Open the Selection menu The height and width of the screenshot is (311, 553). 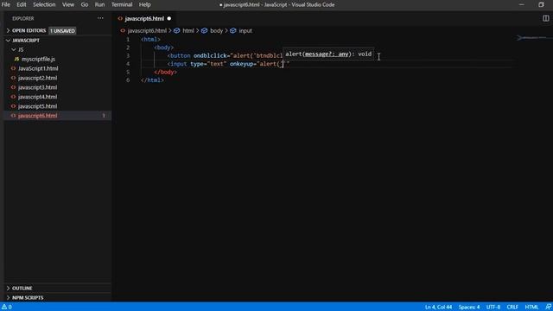click(44, 4)
